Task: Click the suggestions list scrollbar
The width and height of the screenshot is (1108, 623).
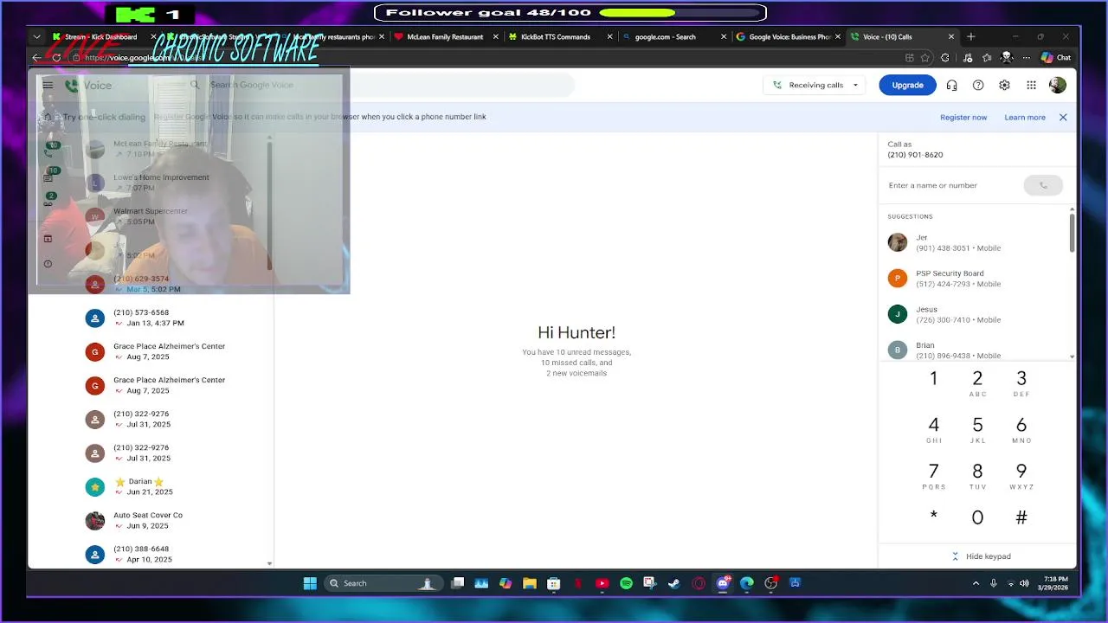Action: point(1072,232)
